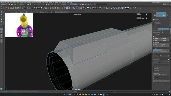Toggle first checkbox under Slice Tool
Screen dimensions: 171x96
coord(154,67)
